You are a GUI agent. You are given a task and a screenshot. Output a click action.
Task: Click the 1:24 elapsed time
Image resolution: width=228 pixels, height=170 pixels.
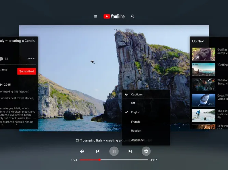coord(74,160)
